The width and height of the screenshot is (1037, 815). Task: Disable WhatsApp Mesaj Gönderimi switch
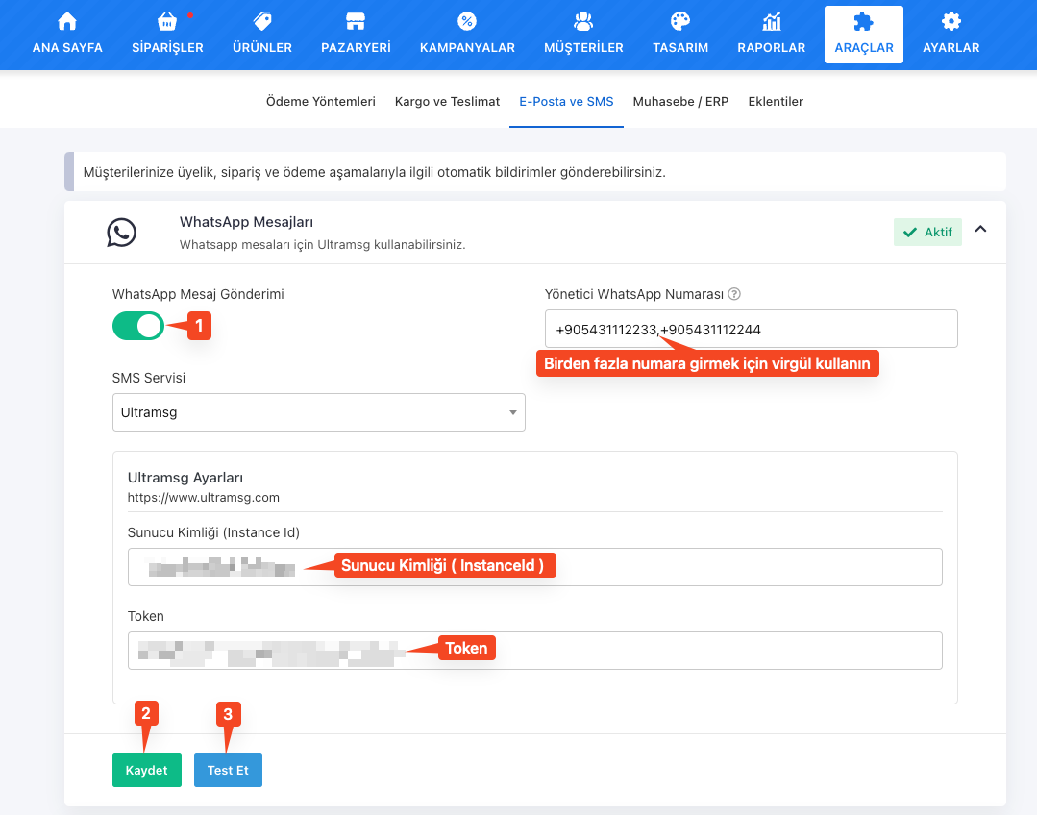click(138, 326)
